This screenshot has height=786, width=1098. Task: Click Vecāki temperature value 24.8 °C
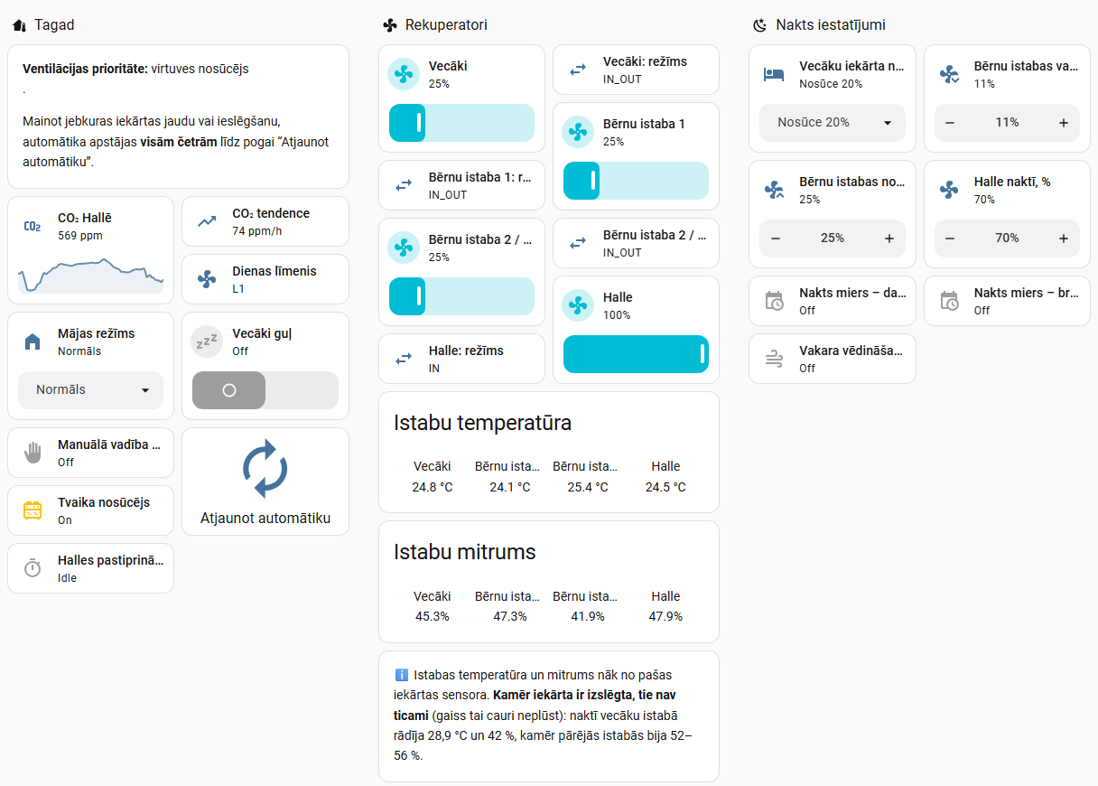tap(433, 487)
